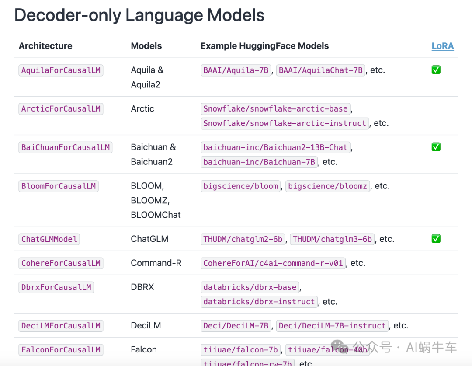Image resolution: width=472 pixels, height=366 pixels.
Task: Select the Deci/DeciLM-7B-instruct model name
Action: point(332,326)
